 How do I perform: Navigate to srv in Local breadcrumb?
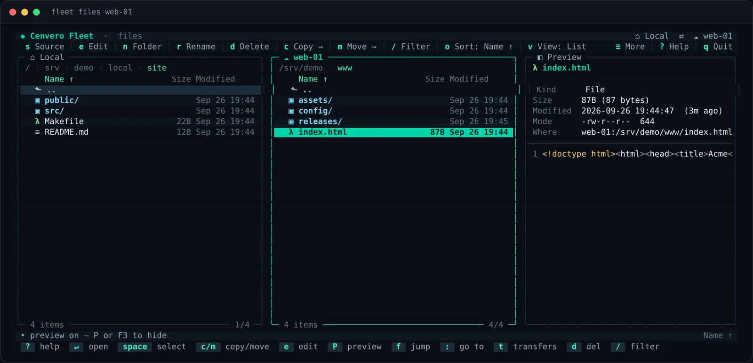(52, 68)
